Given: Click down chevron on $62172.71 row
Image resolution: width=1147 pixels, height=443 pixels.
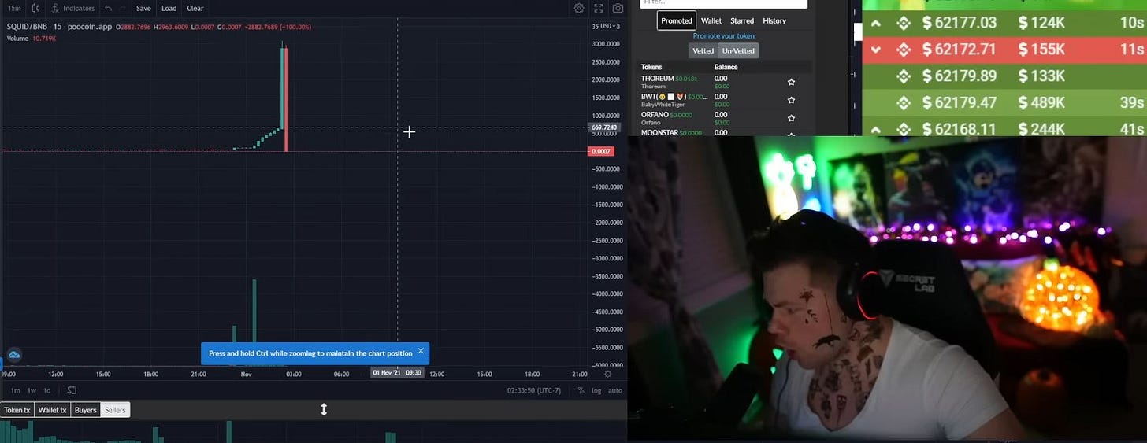Looking at the screenshot, I should (x=876, y=50).
